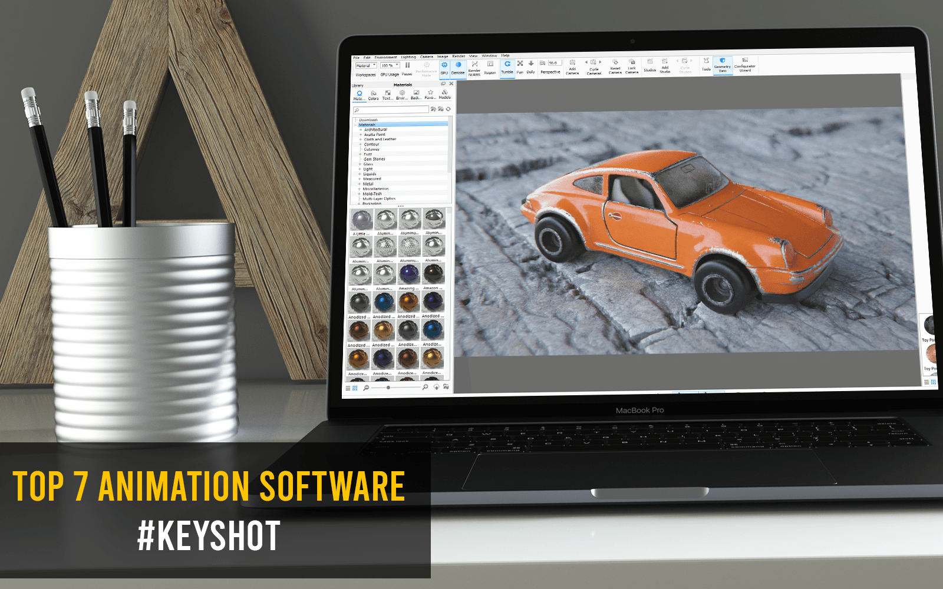The image size is (943, 589).
Task: Select the Multi-Layer Optics tree item
Action: pos(379,198)
